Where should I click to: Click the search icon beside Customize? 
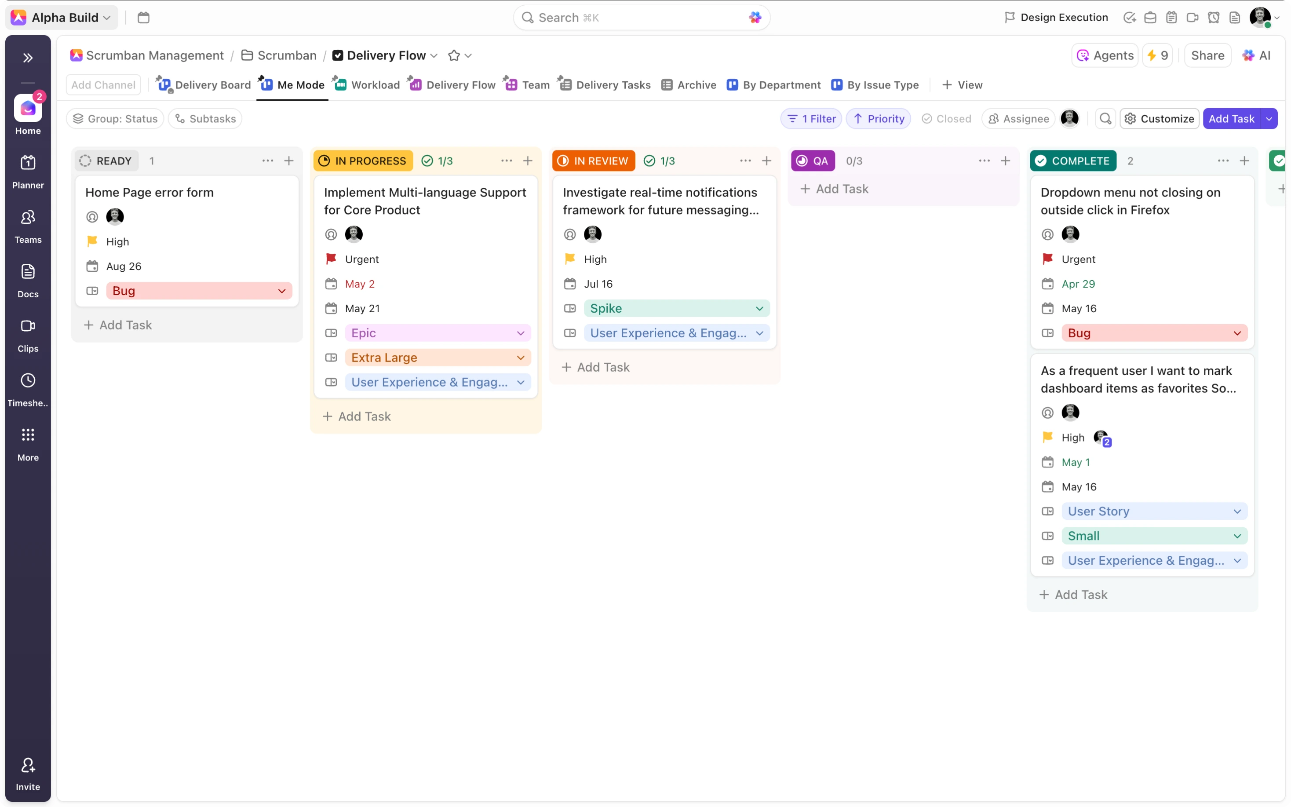[x=1105, y=118]
